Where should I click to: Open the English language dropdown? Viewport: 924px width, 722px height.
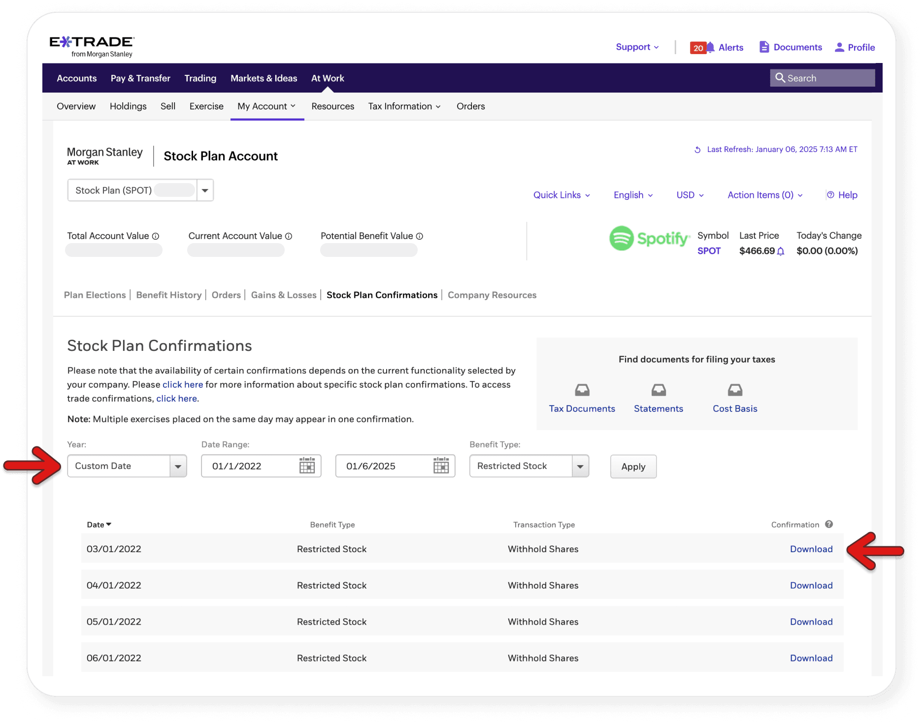[633, 195]
